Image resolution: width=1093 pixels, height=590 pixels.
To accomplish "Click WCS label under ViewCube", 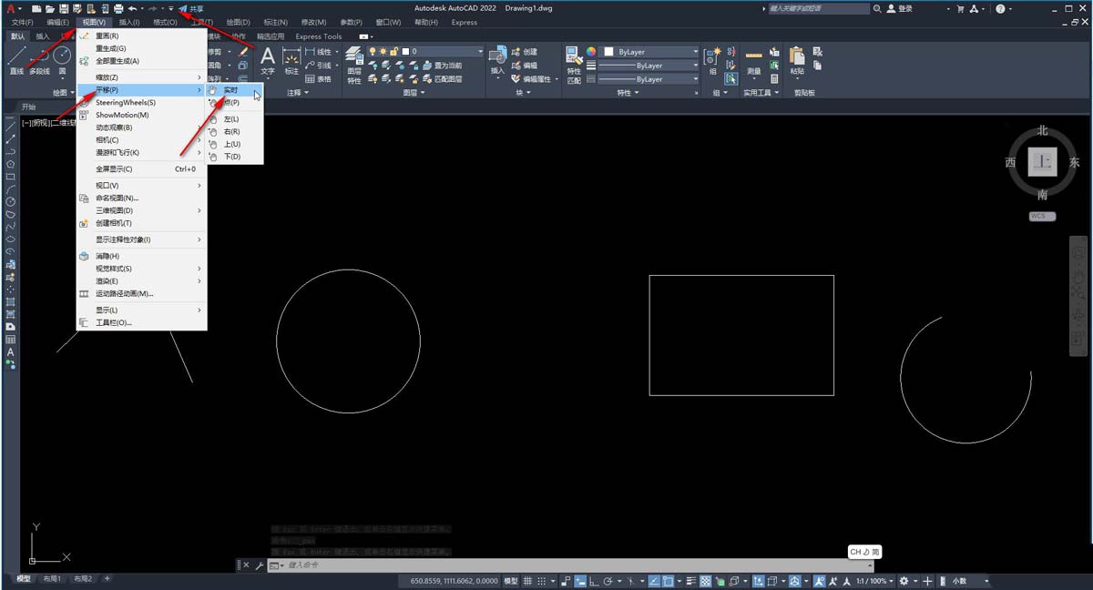I will tap(1042, 216).
